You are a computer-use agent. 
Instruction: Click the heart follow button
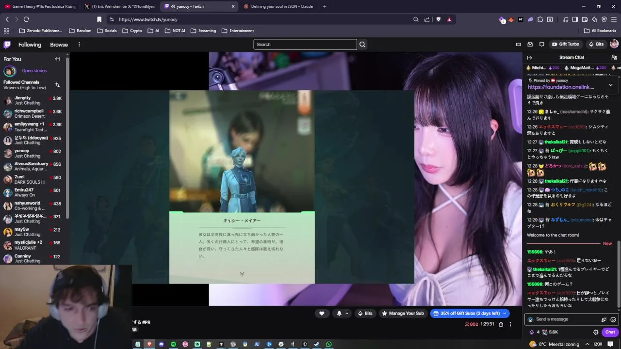point(322,314)
